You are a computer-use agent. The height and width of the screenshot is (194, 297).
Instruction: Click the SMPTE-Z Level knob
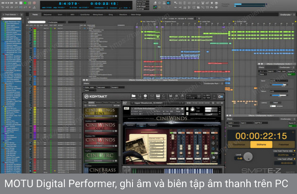pyautogui.click(x=248, y=156)
